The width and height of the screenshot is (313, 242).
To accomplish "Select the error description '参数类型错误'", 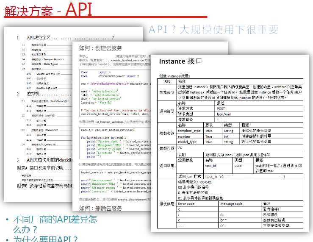I will coord(274,220).
